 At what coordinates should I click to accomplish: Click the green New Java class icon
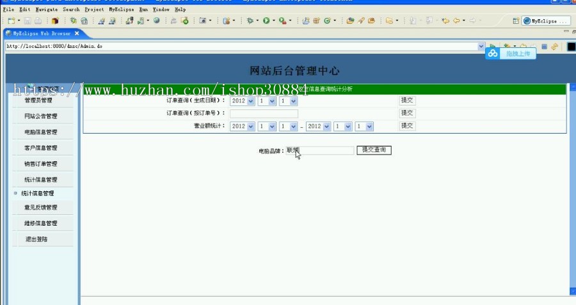(x=327, y=21)
